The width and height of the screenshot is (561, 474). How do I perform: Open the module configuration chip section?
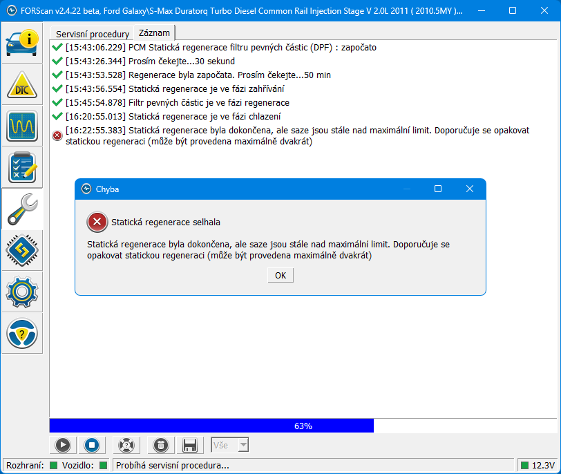(x=22, y=250)
